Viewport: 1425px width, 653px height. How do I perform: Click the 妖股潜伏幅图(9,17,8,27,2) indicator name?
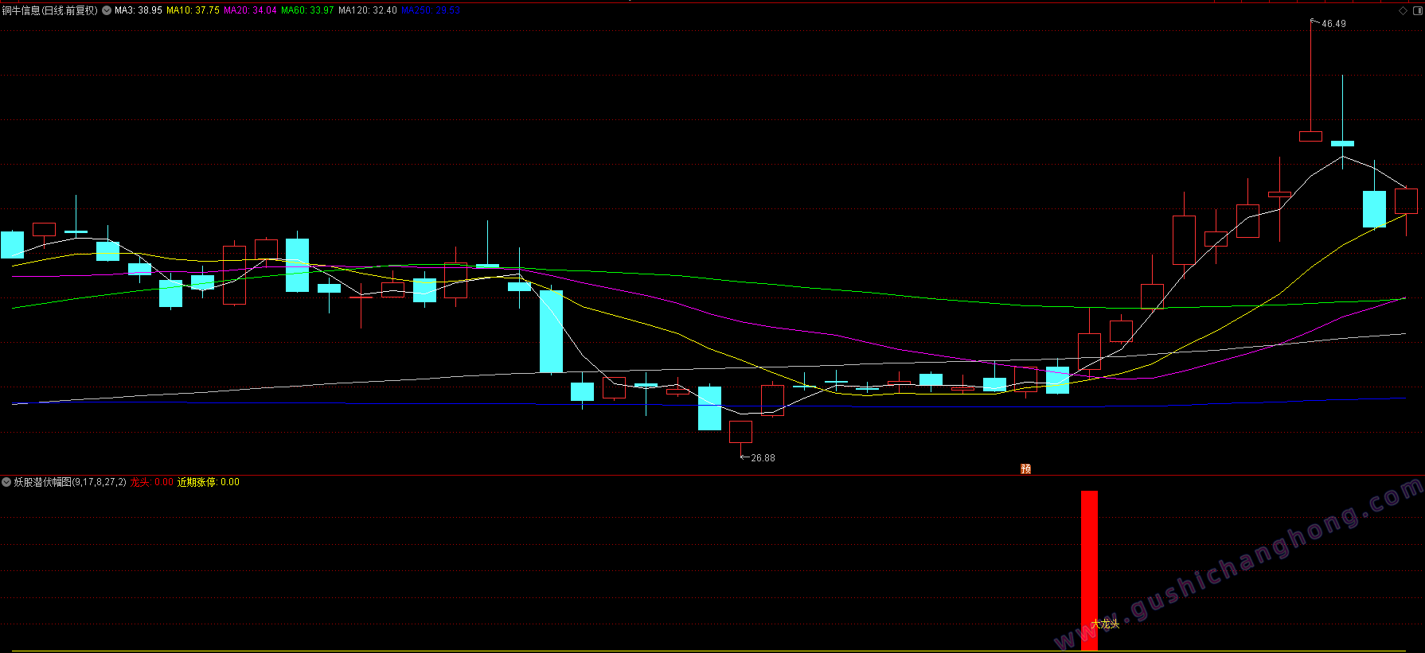point(70,482)
